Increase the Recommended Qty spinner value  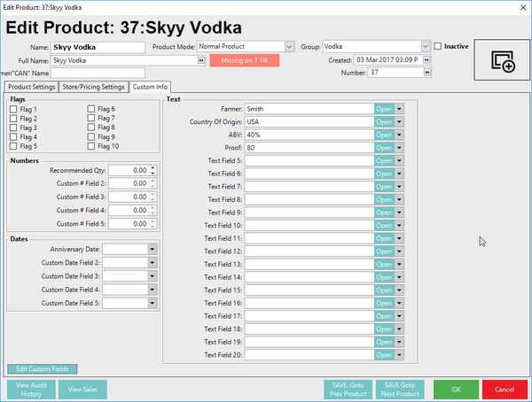153,166
